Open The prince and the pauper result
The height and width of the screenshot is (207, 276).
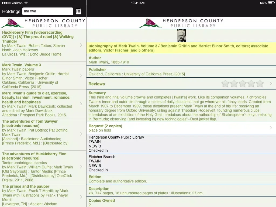click(43, 195)
